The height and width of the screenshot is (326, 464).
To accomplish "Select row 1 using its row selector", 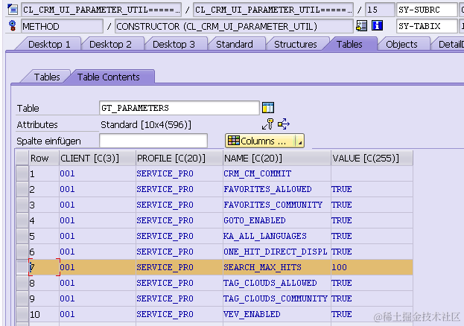I will click(x=22, y=173).
